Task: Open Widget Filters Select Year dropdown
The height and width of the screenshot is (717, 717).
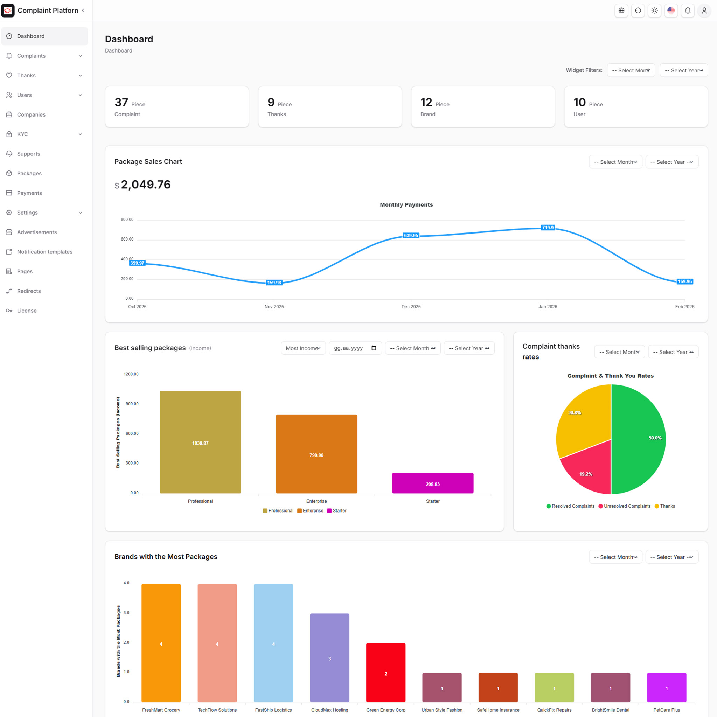Action: pyautogui.click(x=683, y=70)
